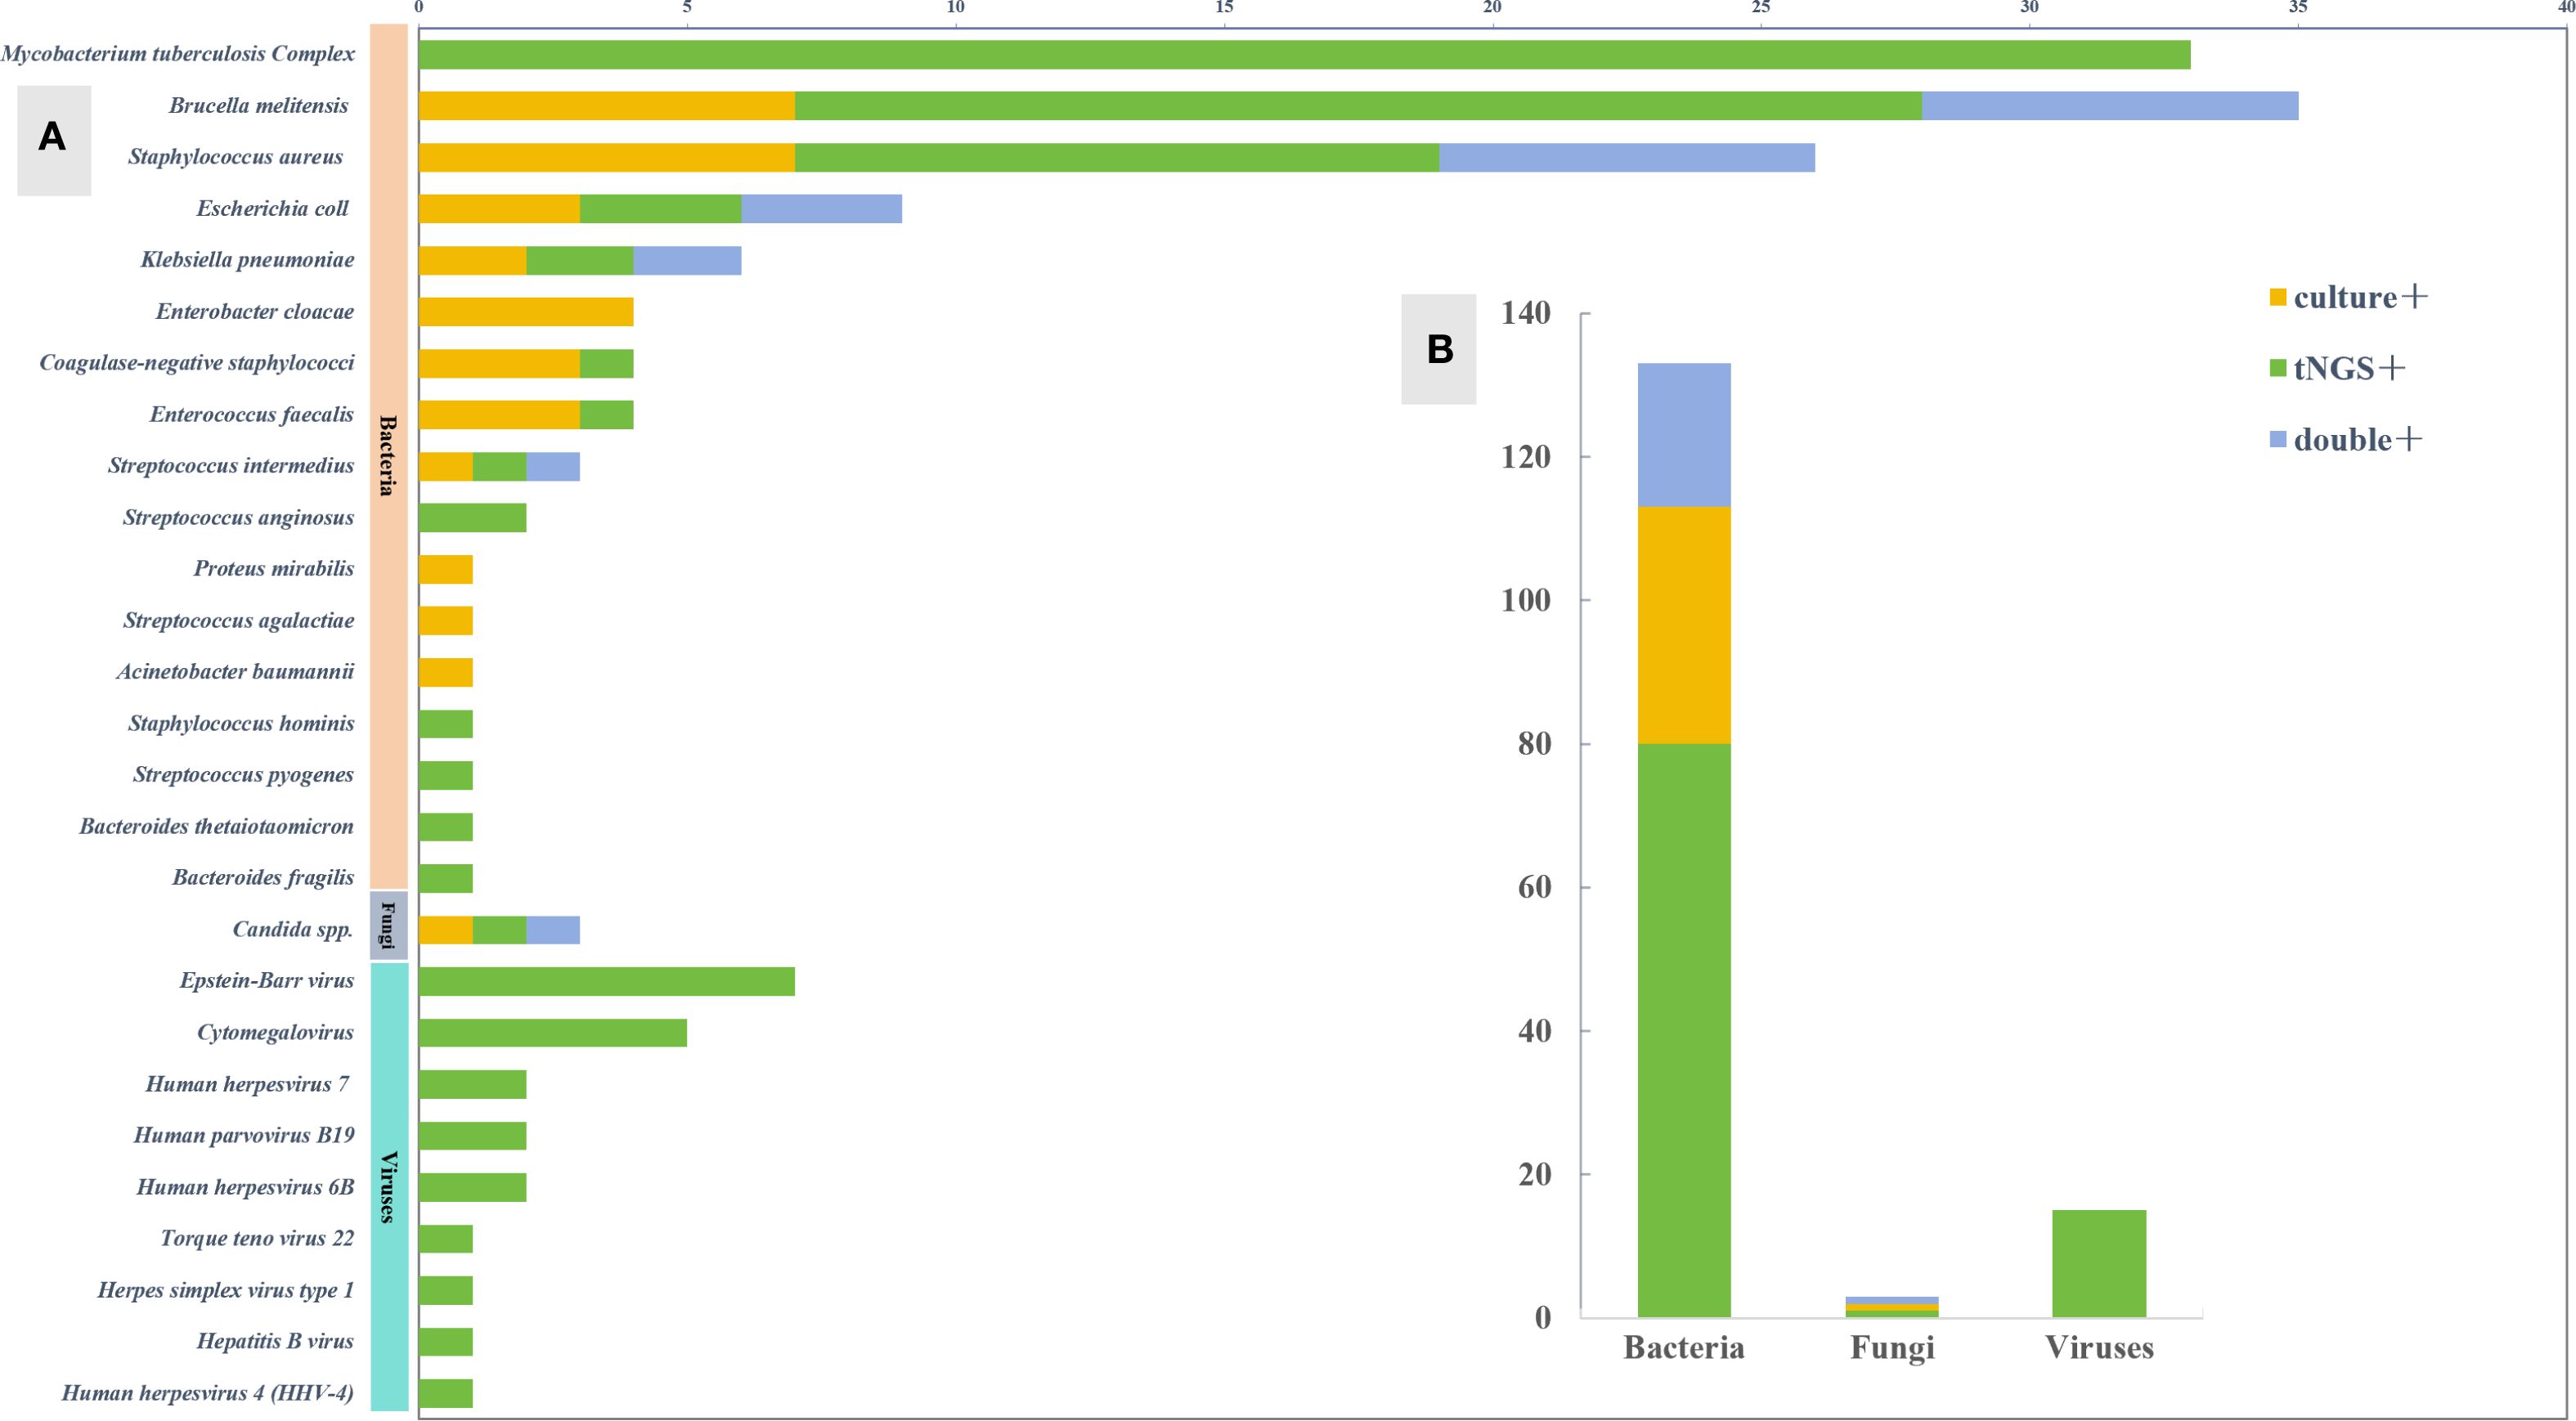
Task: Click the 'Epstein-Barr virus' label
Action: tap(267, 981)
